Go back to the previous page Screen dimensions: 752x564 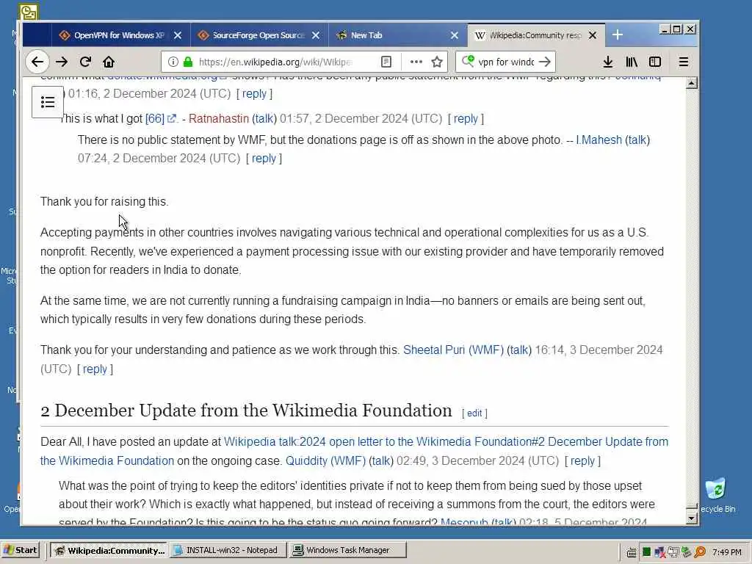click(x=37, y=62)
